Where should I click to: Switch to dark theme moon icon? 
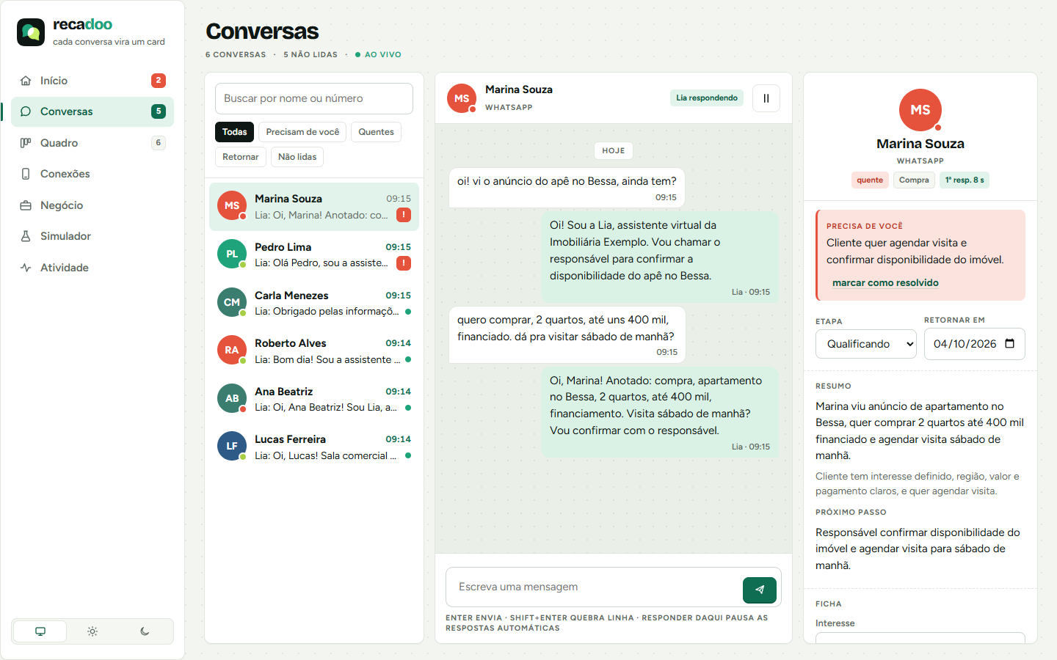coord(145,631)
